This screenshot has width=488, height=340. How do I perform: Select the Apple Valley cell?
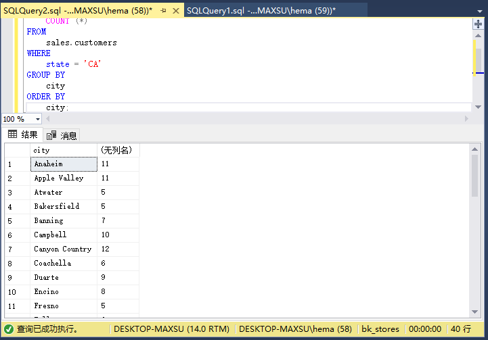coord(64,178)
